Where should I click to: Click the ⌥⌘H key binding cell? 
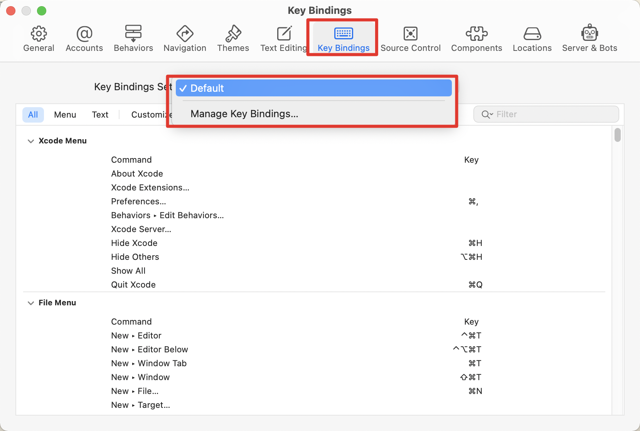click(472, 257)
